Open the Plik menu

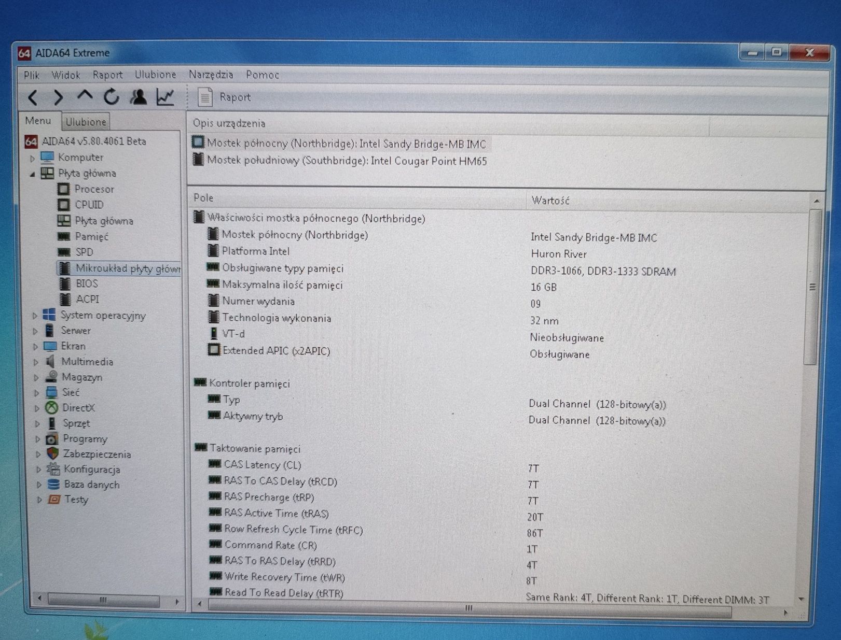pyautogui.click(x=31, y=75)
